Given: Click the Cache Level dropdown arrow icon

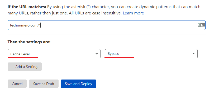Looking at the screenshot, I should point(97,54).
